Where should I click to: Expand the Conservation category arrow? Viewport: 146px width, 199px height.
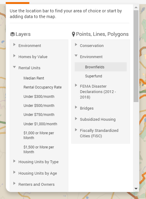click(x=76, y=45)
